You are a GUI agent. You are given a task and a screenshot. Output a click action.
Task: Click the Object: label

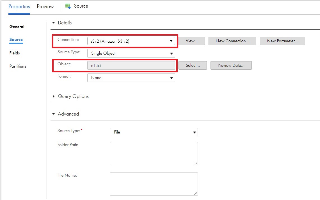pyautogui.click(x=64, y=64)
